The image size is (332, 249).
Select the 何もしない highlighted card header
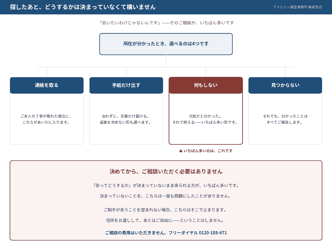[206, 85]
